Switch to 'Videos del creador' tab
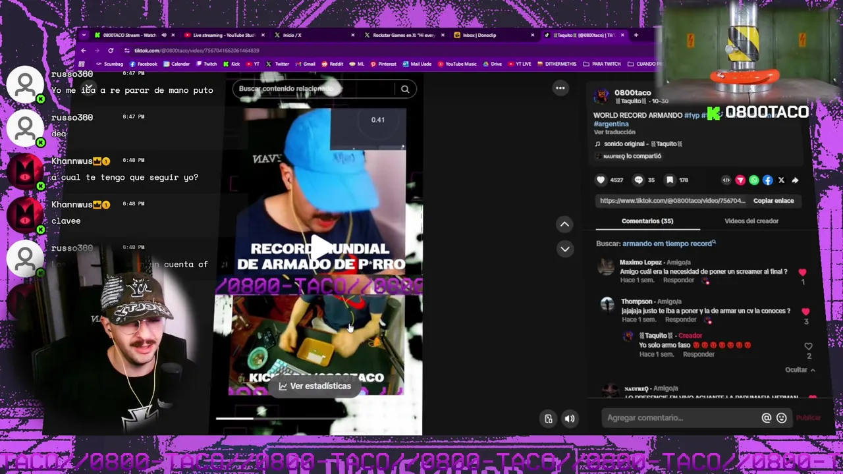This screenshot has width=843, height=474. tap(751, 221)
